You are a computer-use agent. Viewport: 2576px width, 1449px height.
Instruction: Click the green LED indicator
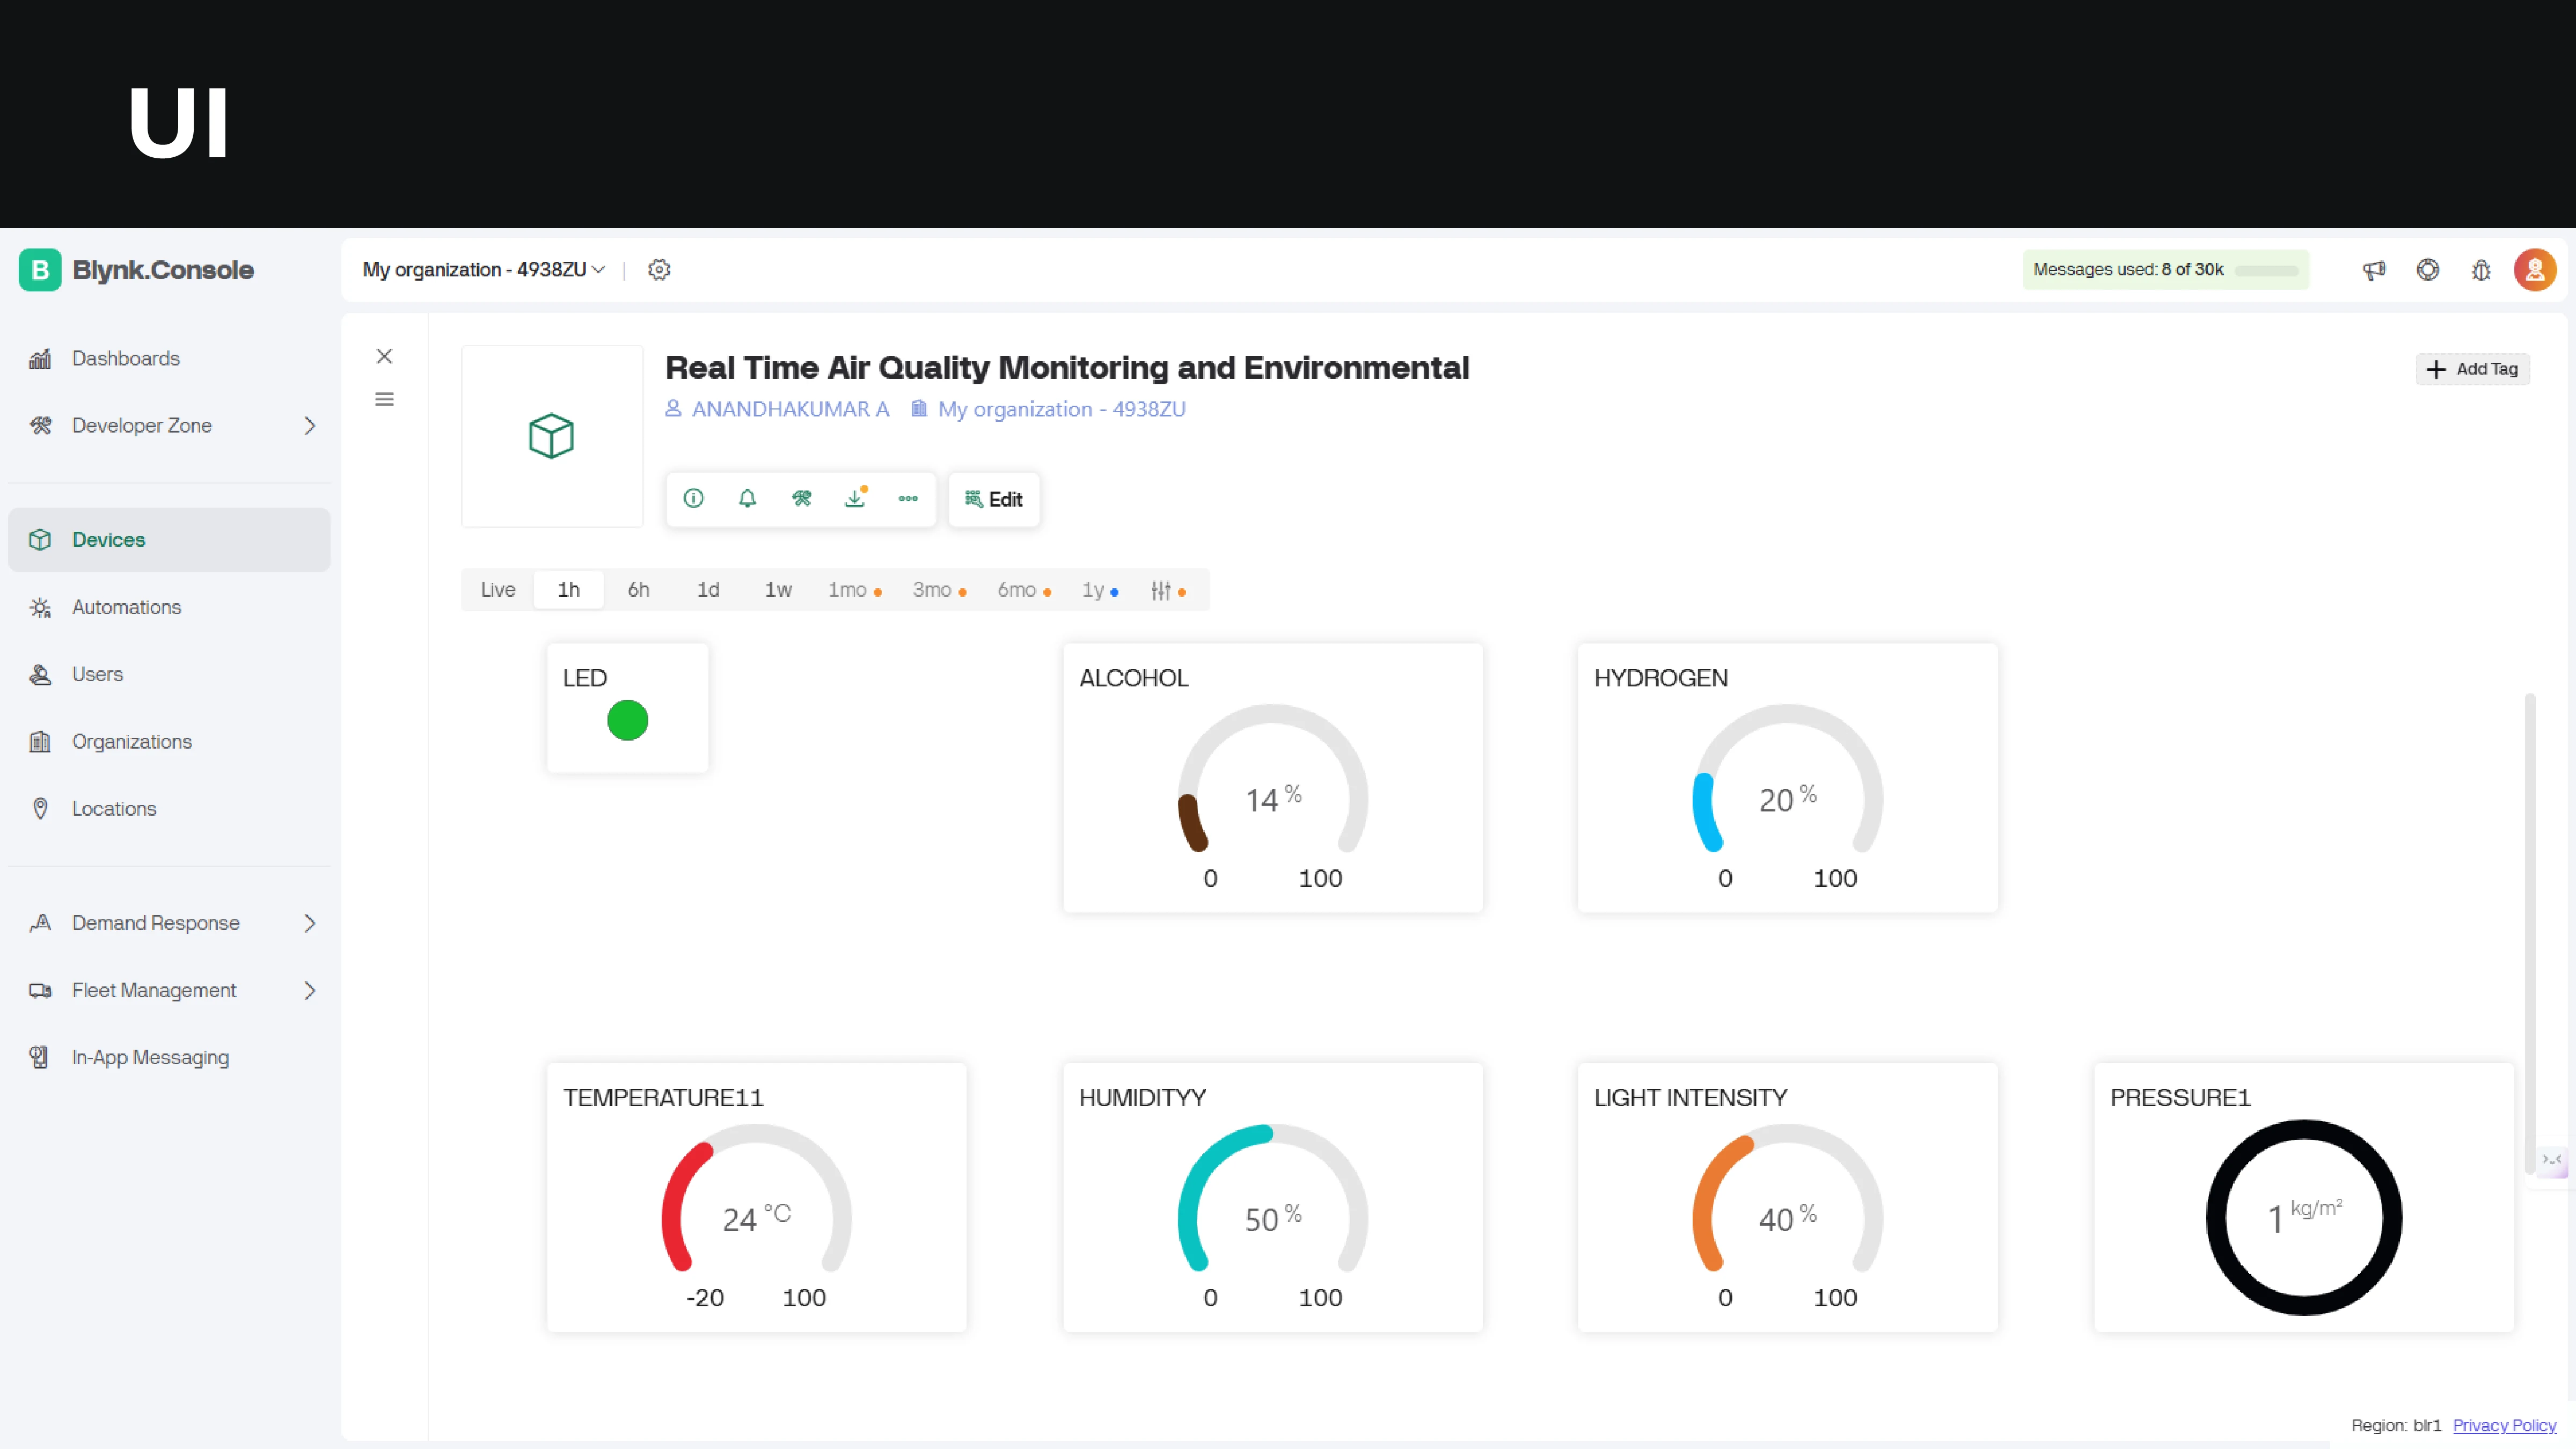coord(627,720)
